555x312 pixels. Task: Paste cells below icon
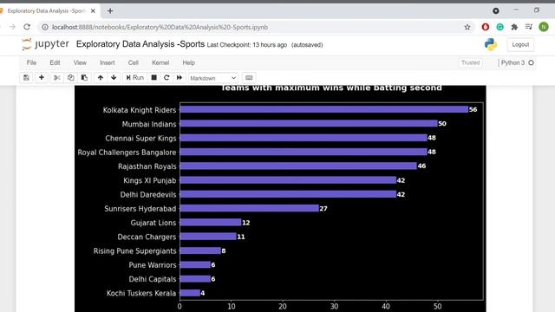tap(84, 77)
